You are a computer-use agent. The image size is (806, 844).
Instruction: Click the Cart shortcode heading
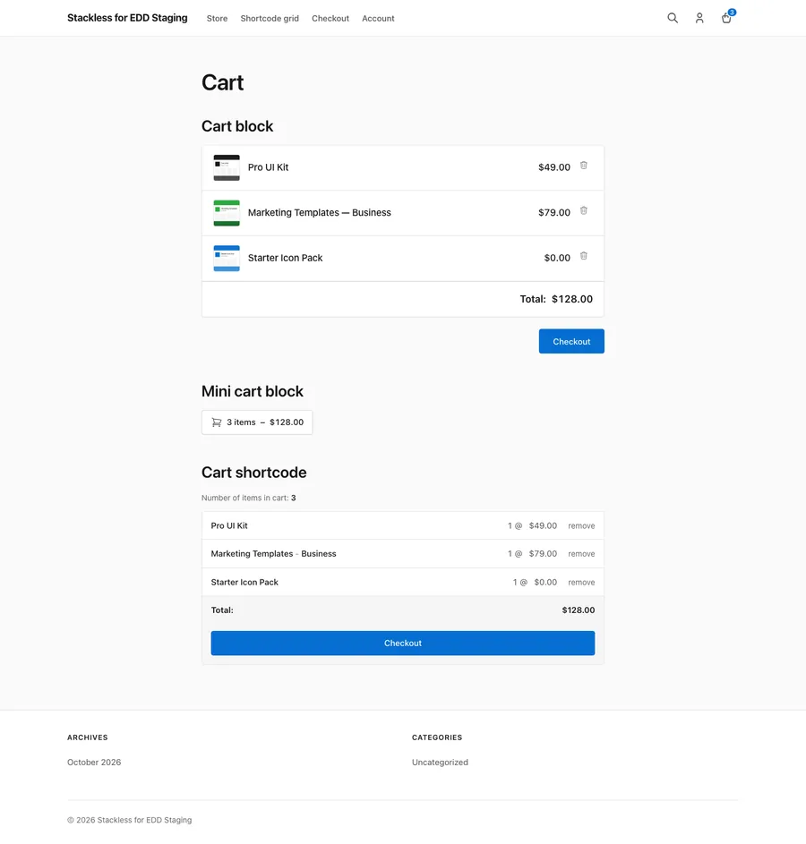click(x=254, y=472)
